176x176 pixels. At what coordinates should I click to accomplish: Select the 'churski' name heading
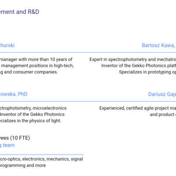(x=7, y=45)
